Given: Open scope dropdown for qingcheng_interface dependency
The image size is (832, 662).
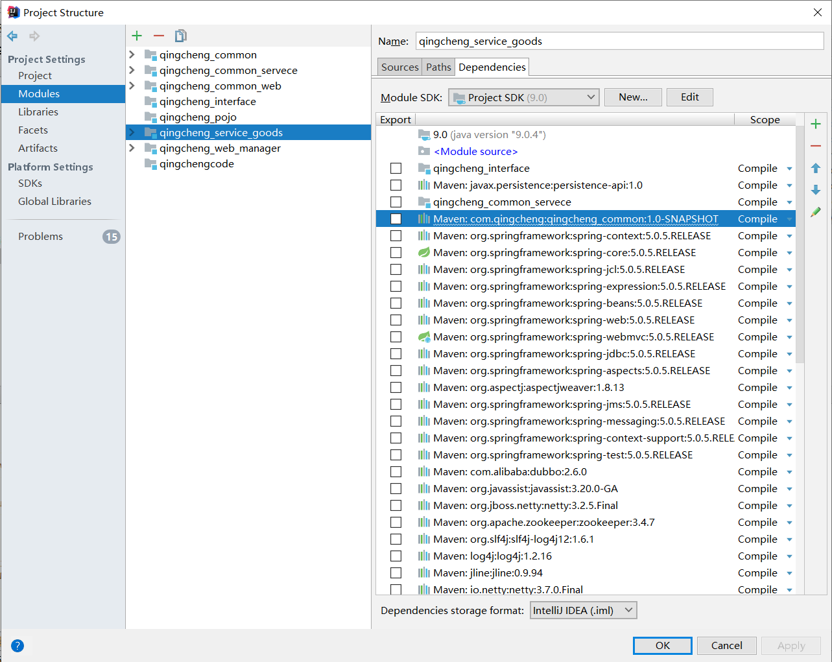Looking at the screenshot, I should coord(789,169).
